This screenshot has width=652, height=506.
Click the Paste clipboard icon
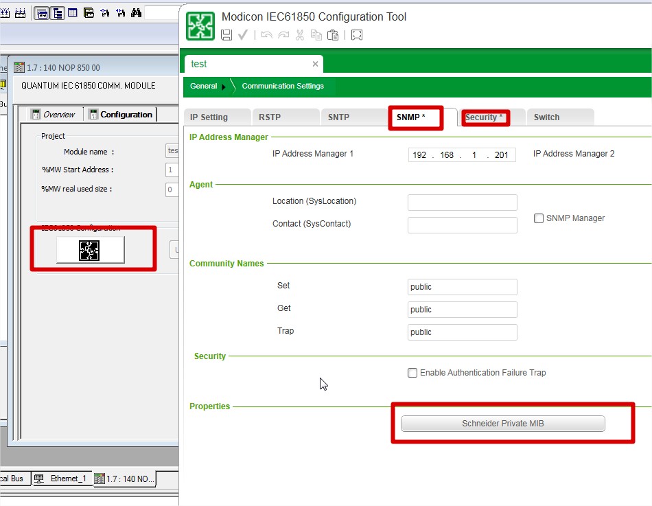tap(333, 35)
